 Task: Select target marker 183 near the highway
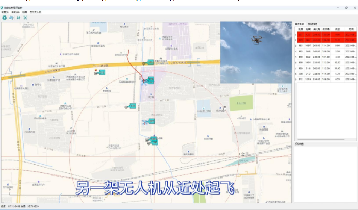pos(150,62)
